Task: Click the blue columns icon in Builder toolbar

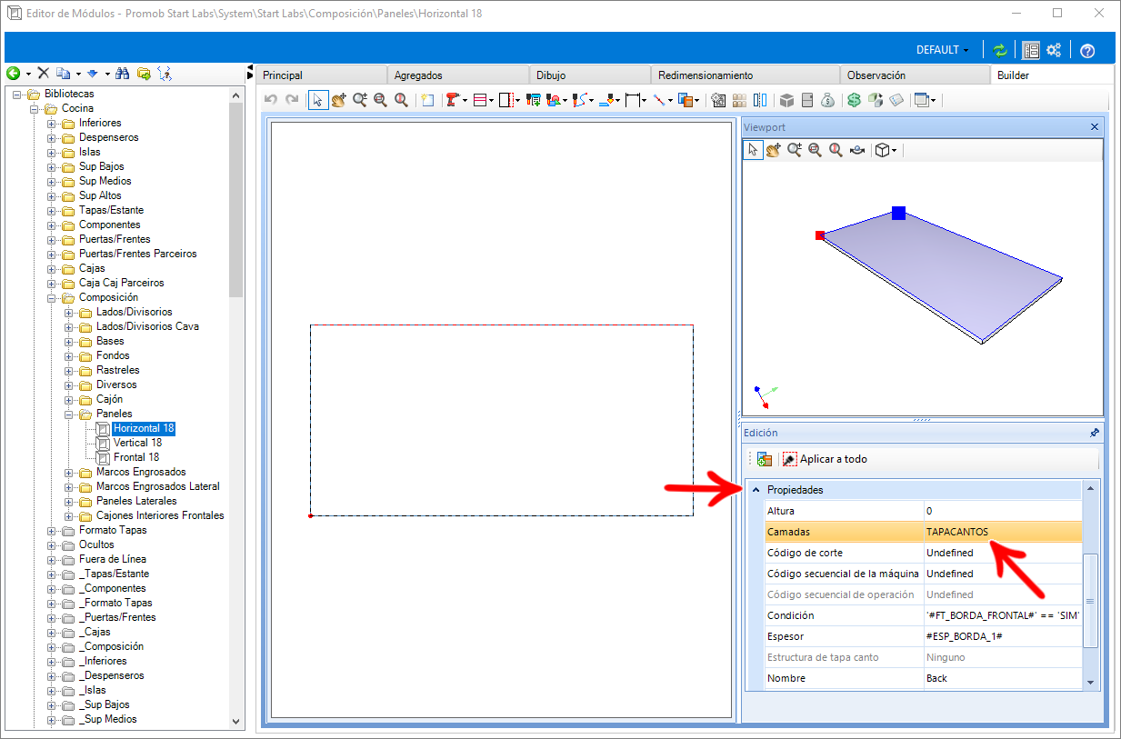Action: point(760,100)
